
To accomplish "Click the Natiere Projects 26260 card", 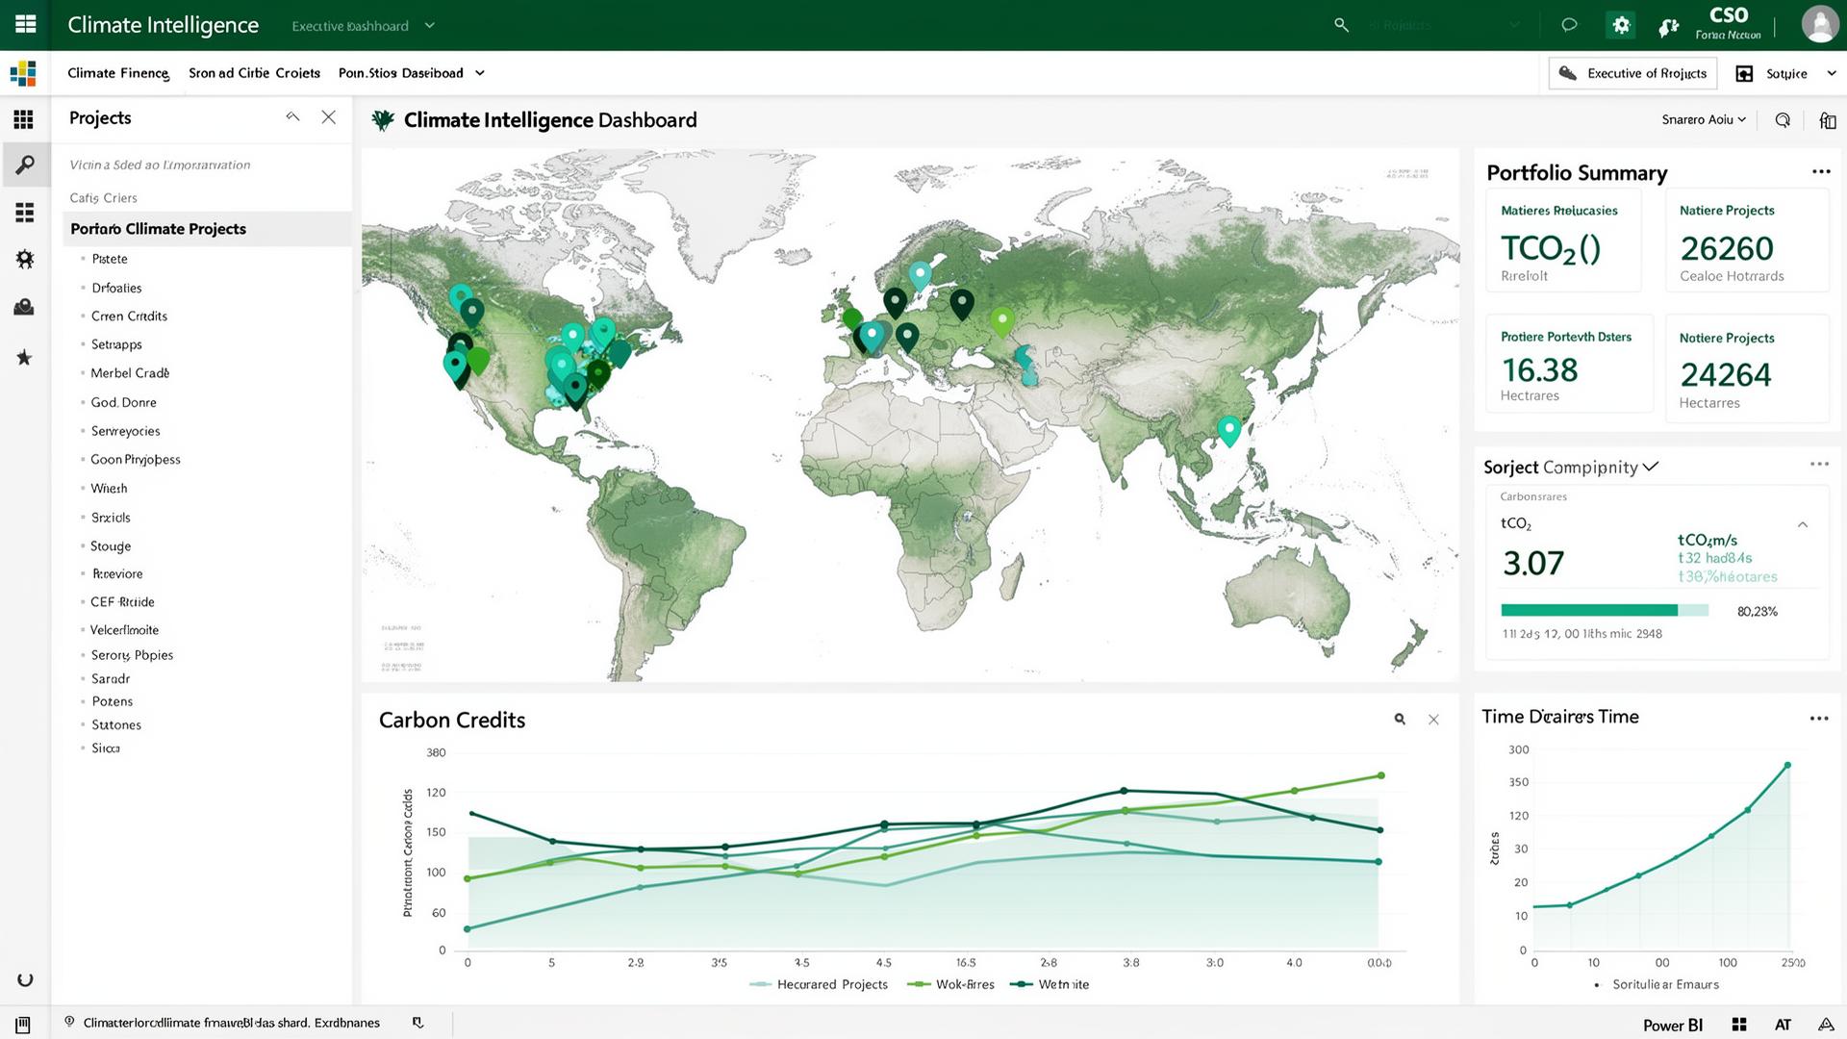I will tap(1747, 241).
